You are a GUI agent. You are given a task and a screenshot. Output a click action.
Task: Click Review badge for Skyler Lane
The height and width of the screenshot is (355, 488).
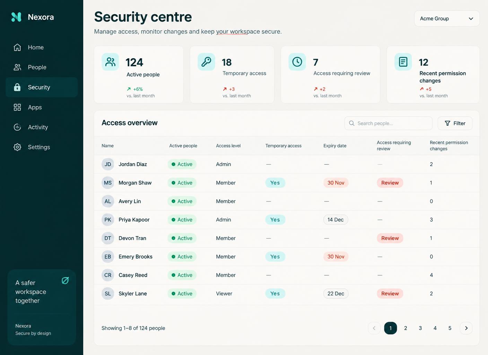click(390, 294)
